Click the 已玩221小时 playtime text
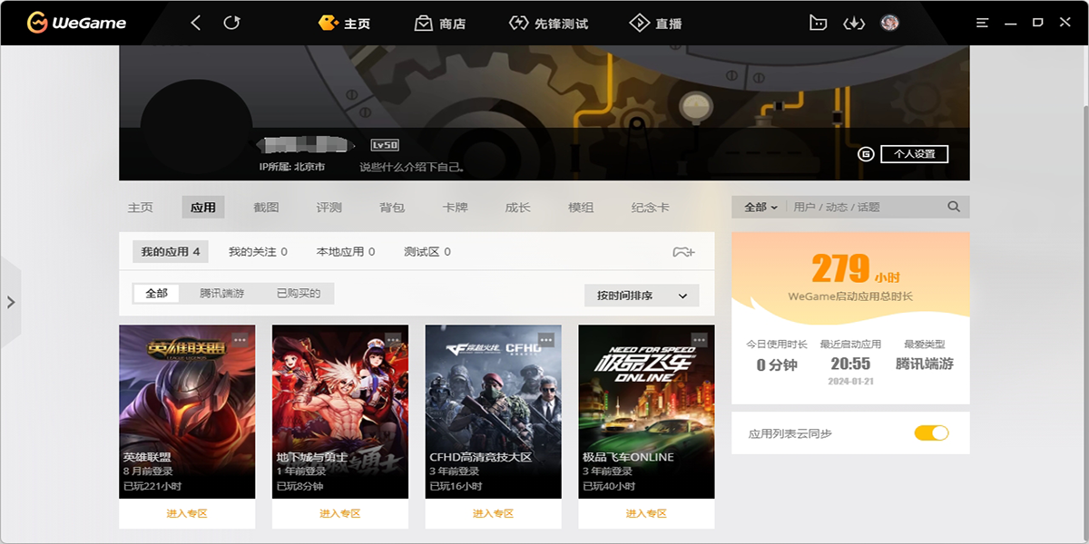The image size is (1089, 544). pos(152,487)
